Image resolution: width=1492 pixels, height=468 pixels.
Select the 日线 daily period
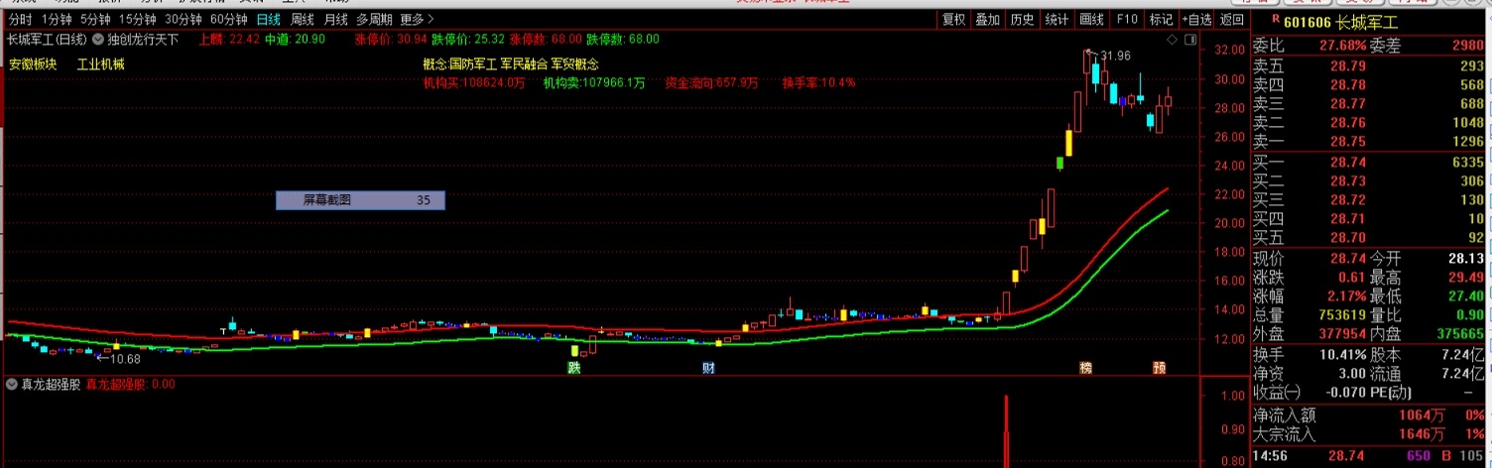[268, 19]
